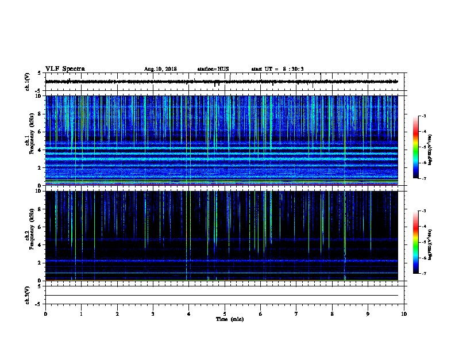Click ch.2 frequency tick label "4"
This screenshot has height=352, width=455.
40,245
